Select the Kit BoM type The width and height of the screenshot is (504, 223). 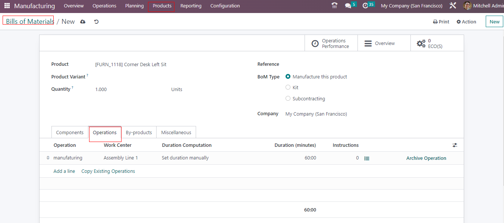point(288,87)
